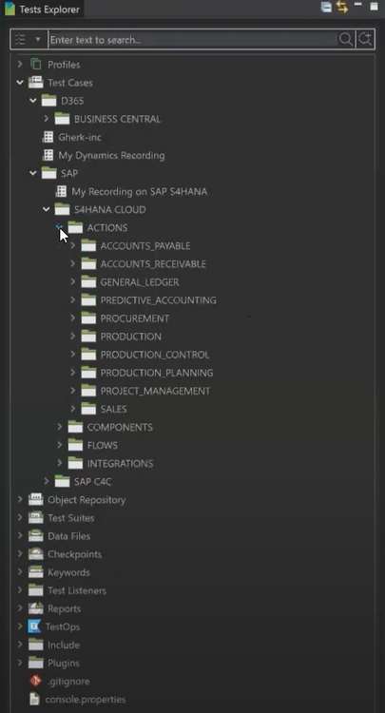Select the Gherk-inc test case icon
Screen dimensions: 385x713
[48, 137]
